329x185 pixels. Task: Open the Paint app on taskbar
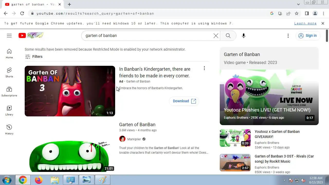(x=103, y=180)
